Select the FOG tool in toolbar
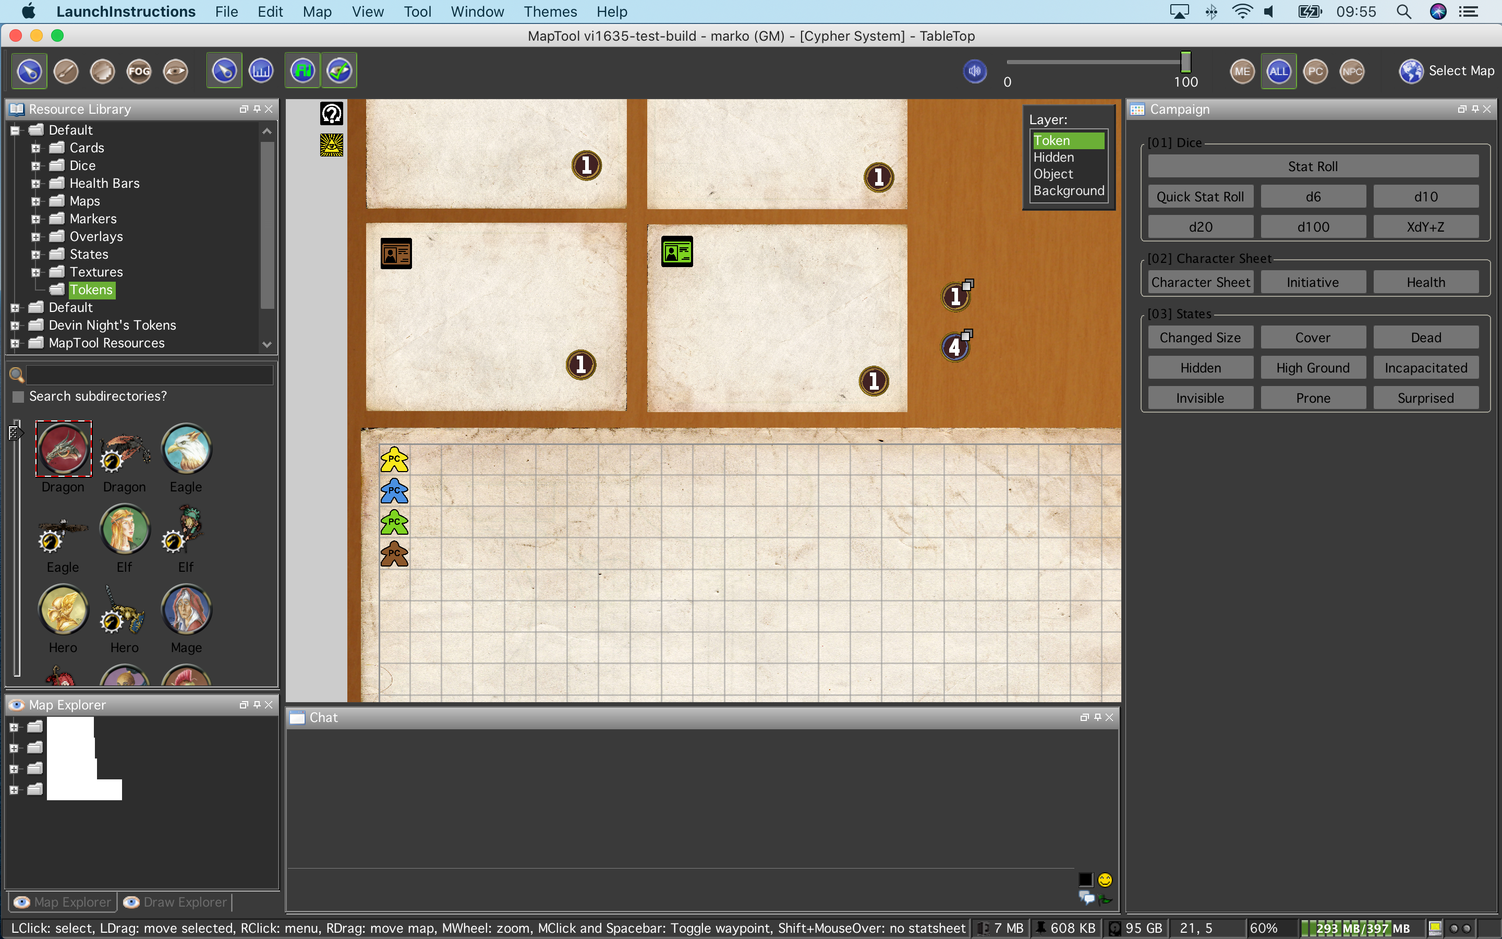Image resolution: width=1502 pixels, height=939 pixels. pos(139,71)
